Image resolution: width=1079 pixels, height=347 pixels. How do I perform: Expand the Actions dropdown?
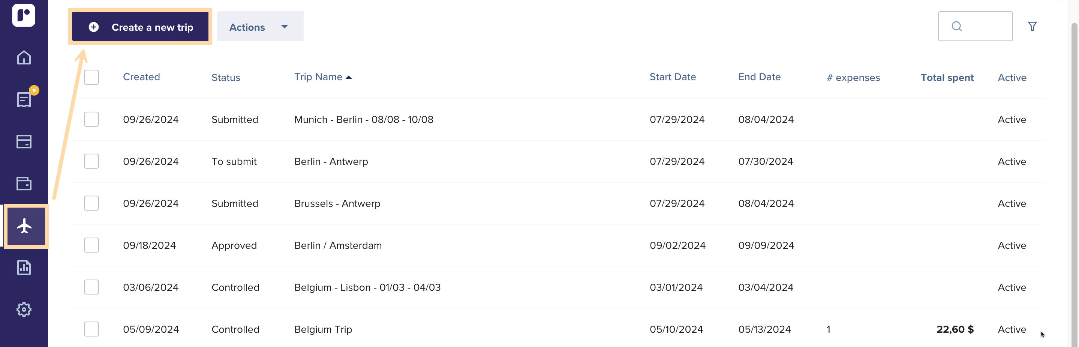[260, 26]
